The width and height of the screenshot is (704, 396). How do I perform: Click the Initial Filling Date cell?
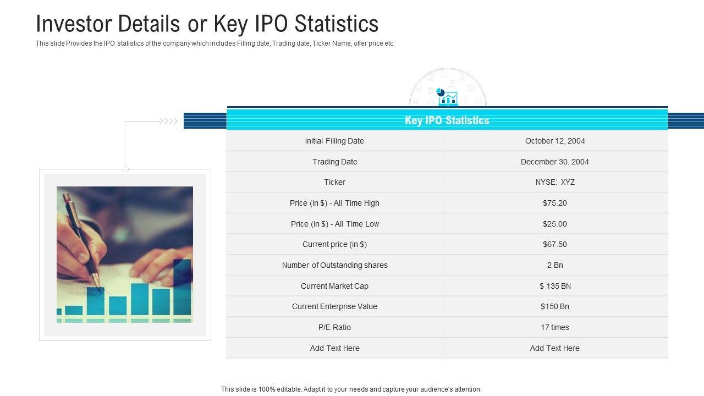[334, 141]
